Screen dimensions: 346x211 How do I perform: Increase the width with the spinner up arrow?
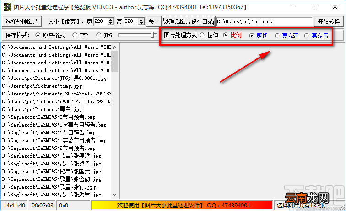(x=111, y=20)
